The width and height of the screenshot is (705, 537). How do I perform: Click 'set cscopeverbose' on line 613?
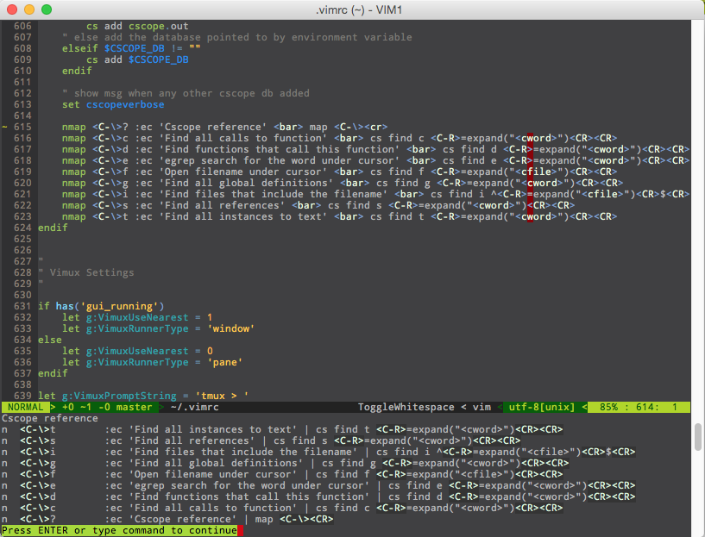[x=113, y=104]
